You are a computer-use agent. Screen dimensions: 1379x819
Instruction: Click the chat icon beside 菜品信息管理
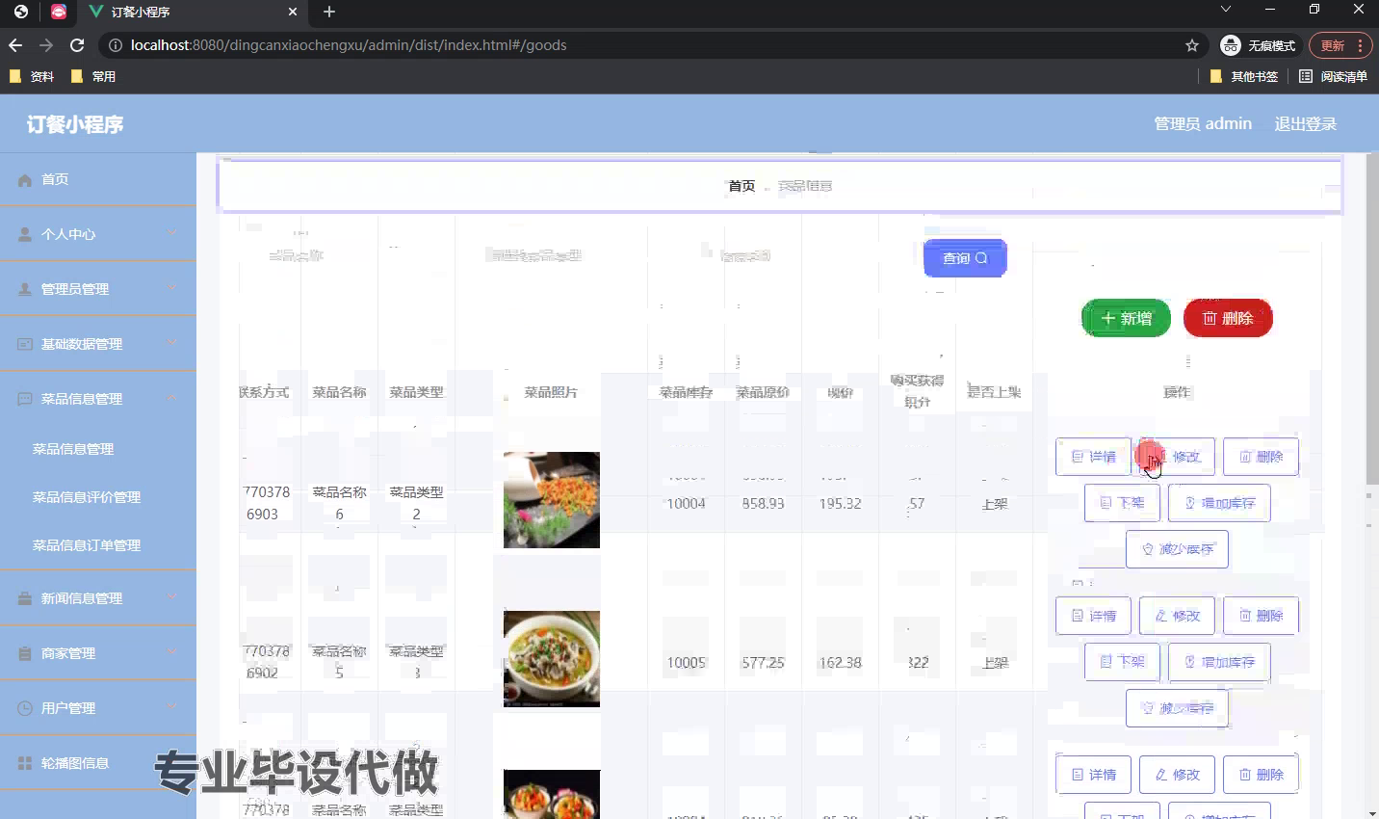coord(25,399)
